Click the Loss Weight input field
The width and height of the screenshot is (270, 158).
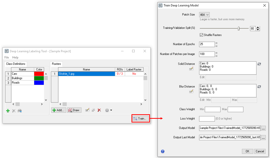point(207,119)
